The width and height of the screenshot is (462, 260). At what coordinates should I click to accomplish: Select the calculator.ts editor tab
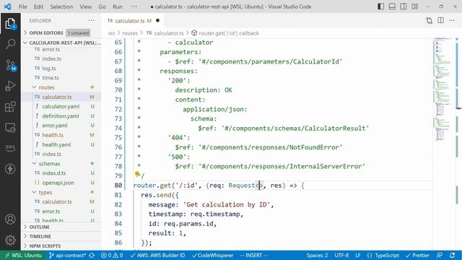point(133,21)
